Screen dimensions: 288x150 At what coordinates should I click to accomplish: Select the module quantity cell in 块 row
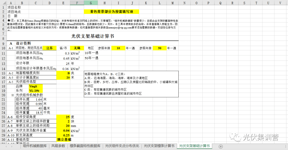tap(63, 121)
